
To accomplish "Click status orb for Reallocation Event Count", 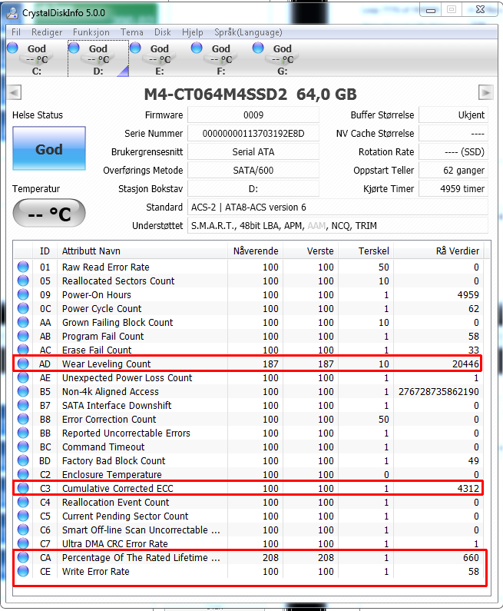I will pyautogui.click(x=23, y=502).
